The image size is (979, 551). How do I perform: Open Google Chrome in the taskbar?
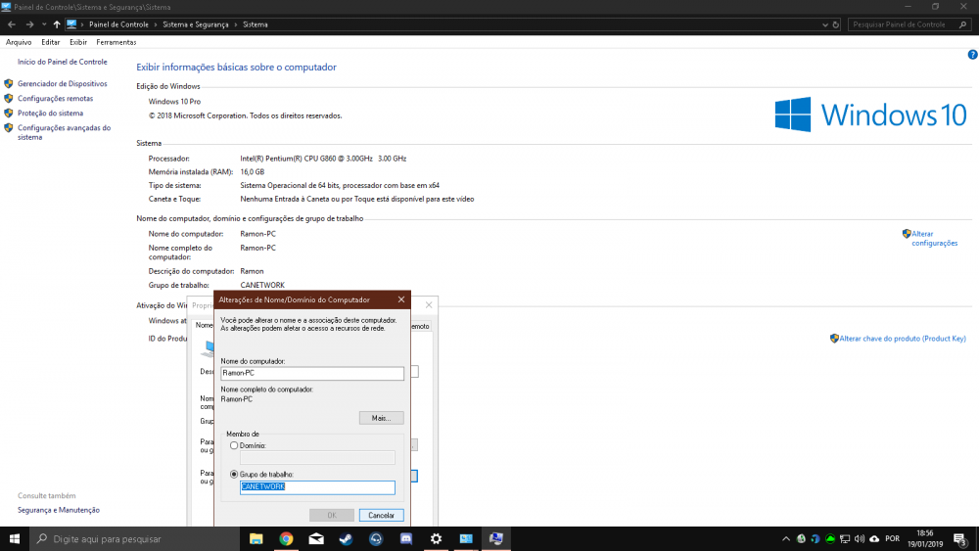(x=286, y=538)
